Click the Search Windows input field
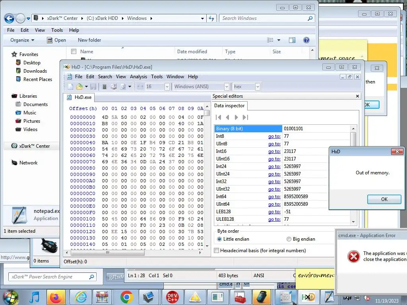The width and height of the screenshot is (407, 305). tap(267, 18)
